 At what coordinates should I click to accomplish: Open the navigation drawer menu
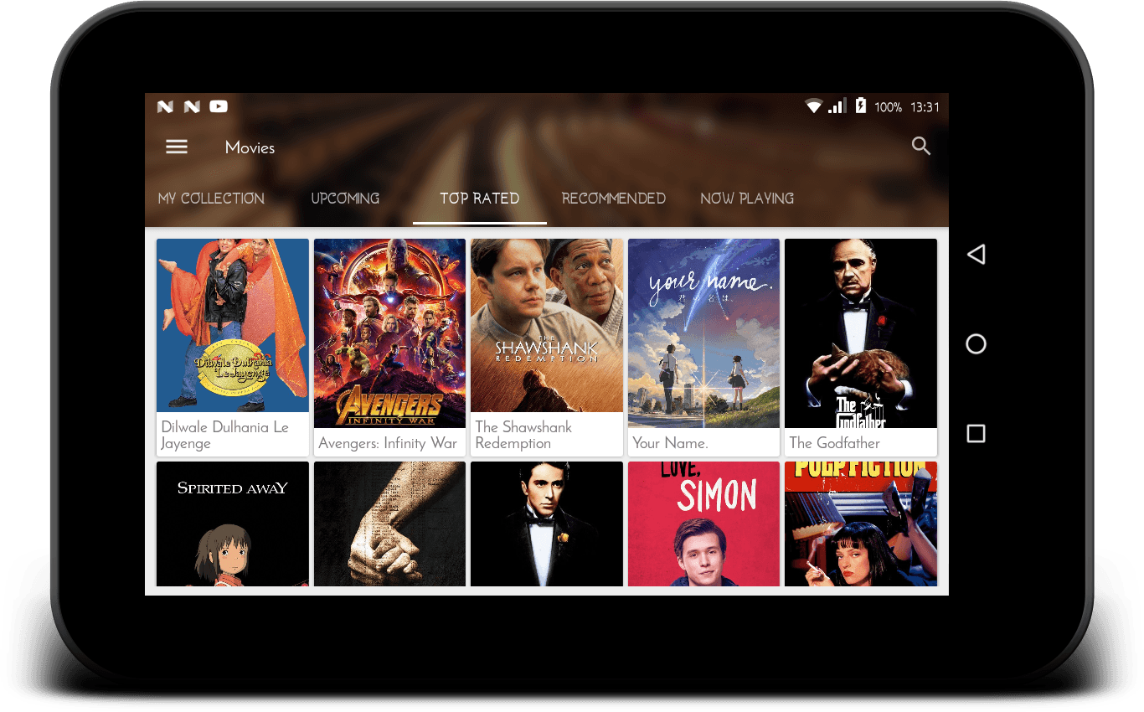tap(177, 146)
